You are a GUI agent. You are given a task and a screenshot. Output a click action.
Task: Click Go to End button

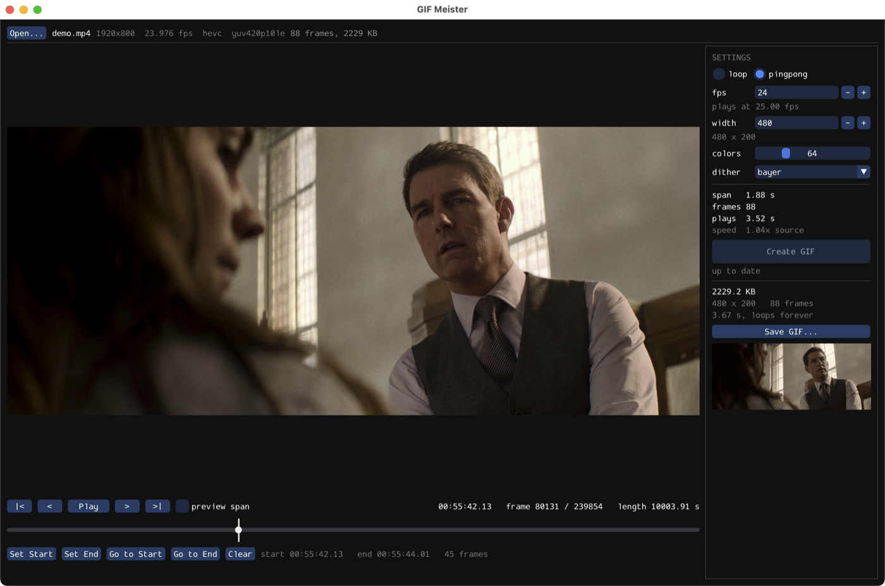(x=195, y=554)
